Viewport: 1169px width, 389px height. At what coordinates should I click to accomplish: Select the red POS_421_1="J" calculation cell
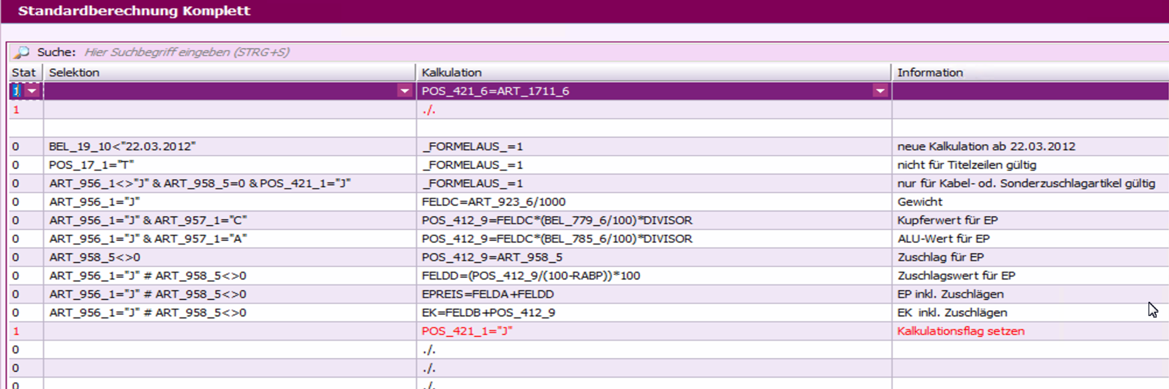click(467, 331)
